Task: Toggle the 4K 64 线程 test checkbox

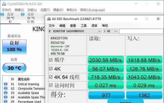Action: tap(51, 77)
